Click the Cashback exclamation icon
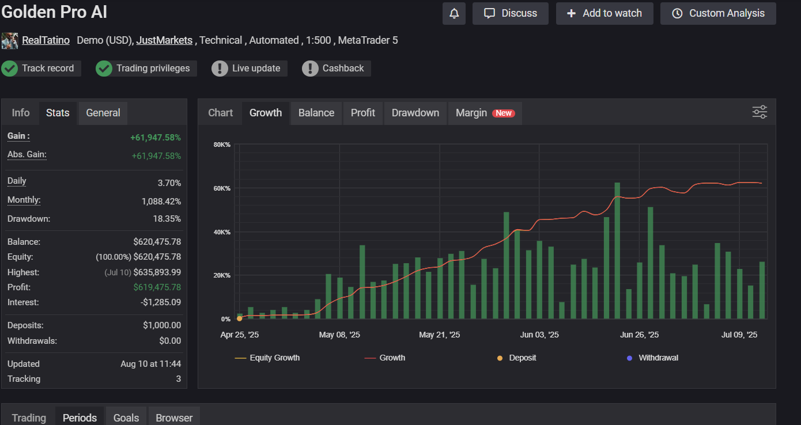This screenshot has width=801, height=425. (310, 69)
